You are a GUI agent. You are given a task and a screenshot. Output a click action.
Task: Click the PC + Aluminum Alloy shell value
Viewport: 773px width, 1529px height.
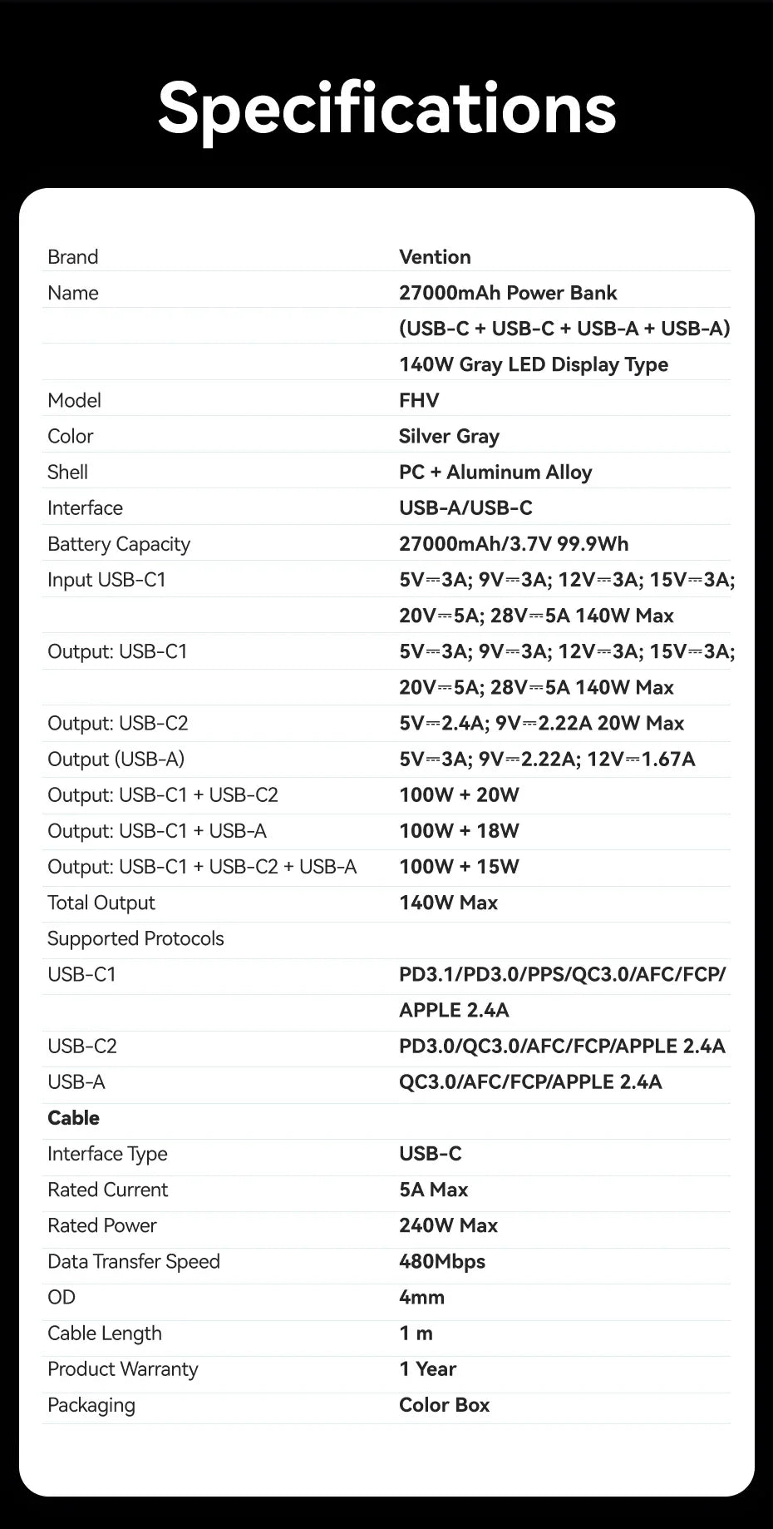click(495, 472)
